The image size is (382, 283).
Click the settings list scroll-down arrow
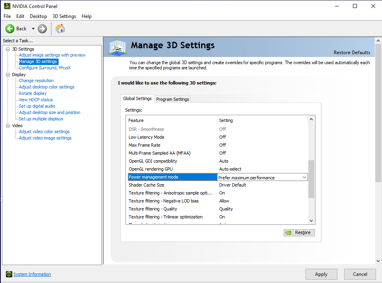click(x=311, y=221)
